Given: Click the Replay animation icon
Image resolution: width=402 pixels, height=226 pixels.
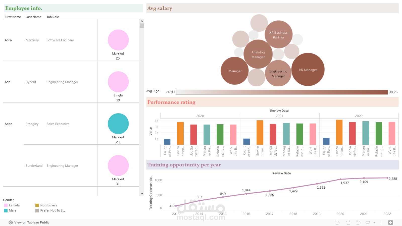Looking at the screenshot, I should click(x=368, y=222).
